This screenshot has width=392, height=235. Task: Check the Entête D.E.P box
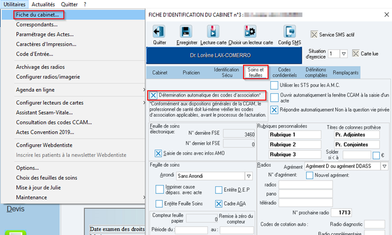[x=219, y=190]
